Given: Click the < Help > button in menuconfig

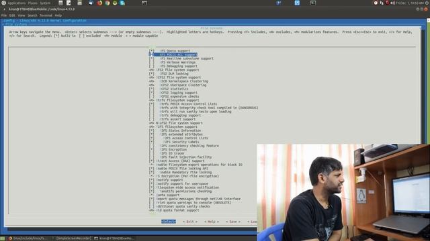Looking at the screenshot, I should tap(212, 222).
